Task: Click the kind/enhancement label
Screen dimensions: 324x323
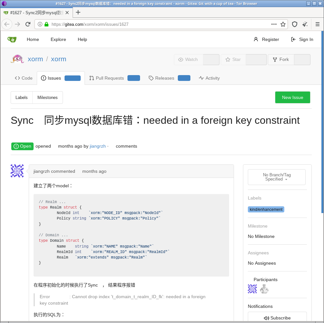Action: click(x=266, y=210)
